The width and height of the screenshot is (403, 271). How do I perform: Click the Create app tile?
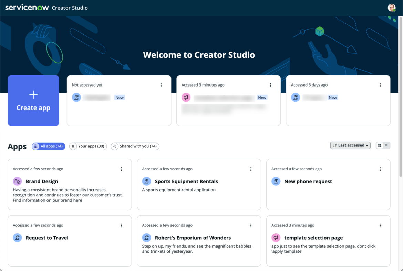tap(33, 101)
